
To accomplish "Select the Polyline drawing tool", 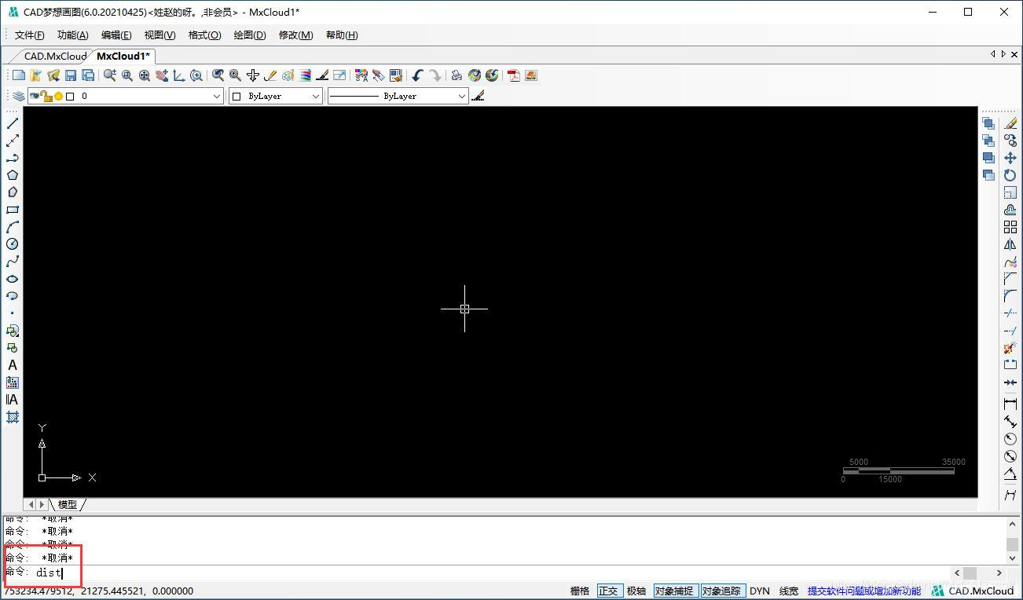I will point(13,158).
